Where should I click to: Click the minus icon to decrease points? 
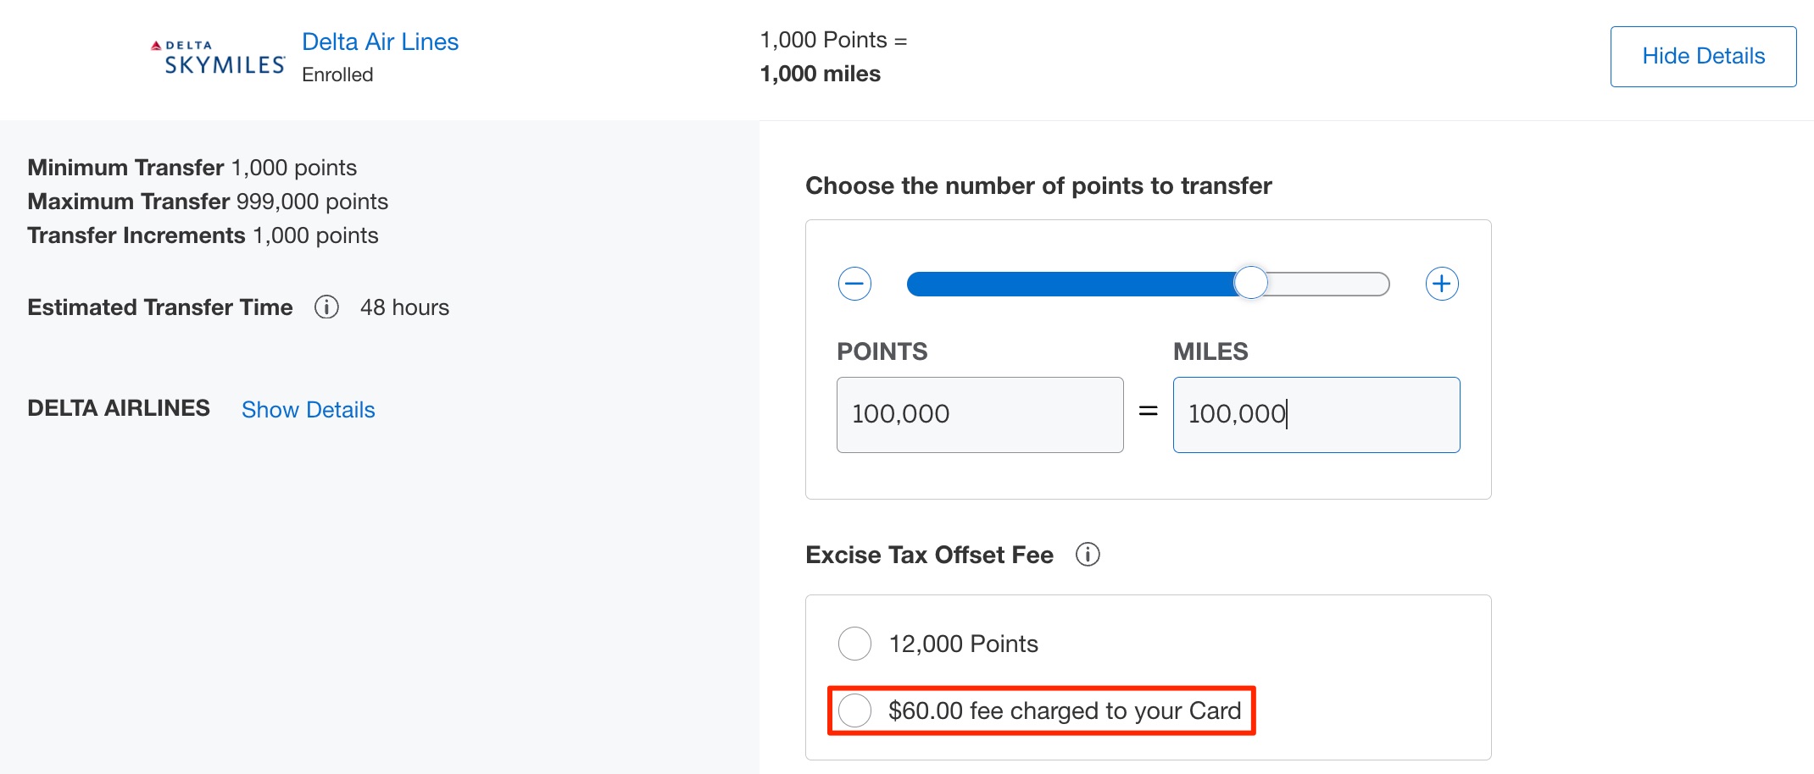point(854,284)
